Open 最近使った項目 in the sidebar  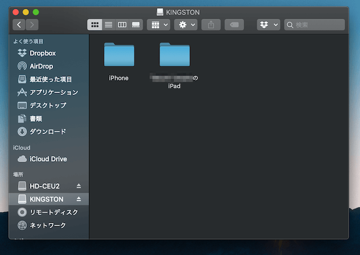point(49,79)
